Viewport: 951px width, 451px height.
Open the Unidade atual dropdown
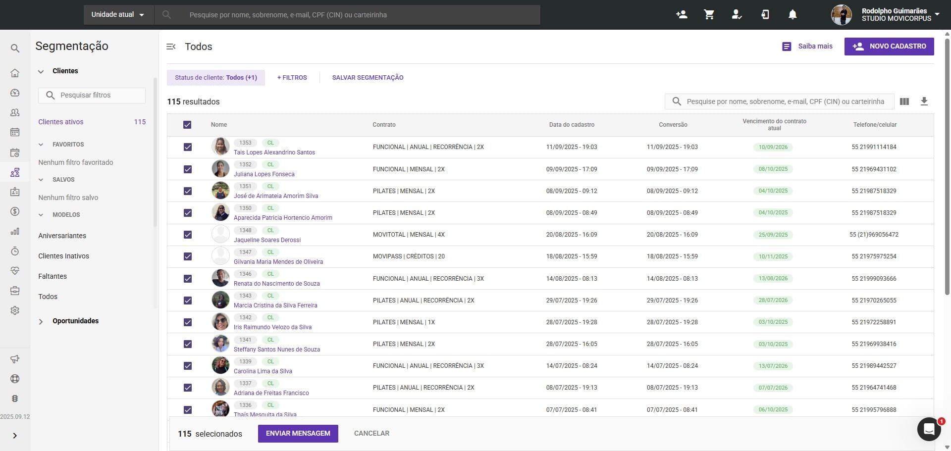(118, 15)
